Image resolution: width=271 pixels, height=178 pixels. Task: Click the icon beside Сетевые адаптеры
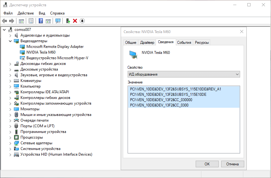[16, 143]
